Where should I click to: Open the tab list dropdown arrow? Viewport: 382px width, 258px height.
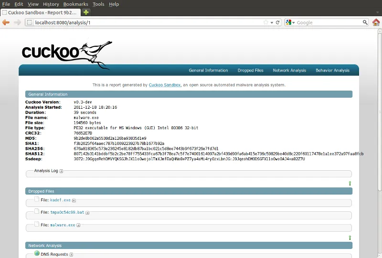[377, 12]
